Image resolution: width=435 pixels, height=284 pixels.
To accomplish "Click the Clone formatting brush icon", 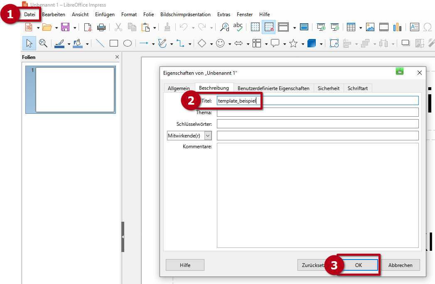I will tap(167, 27).
